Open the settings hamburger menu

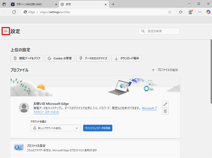point(6,31)
